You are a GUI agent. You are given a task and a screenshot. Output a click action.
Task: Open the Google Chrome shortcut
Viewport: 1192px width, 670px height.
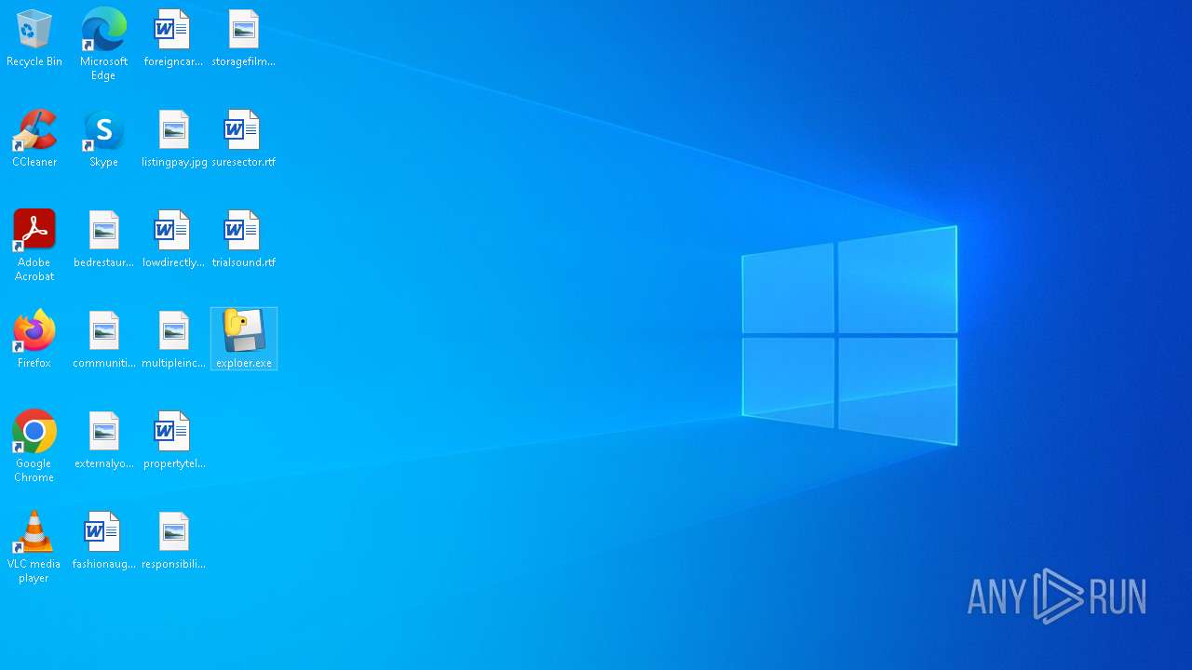(34, 447)
